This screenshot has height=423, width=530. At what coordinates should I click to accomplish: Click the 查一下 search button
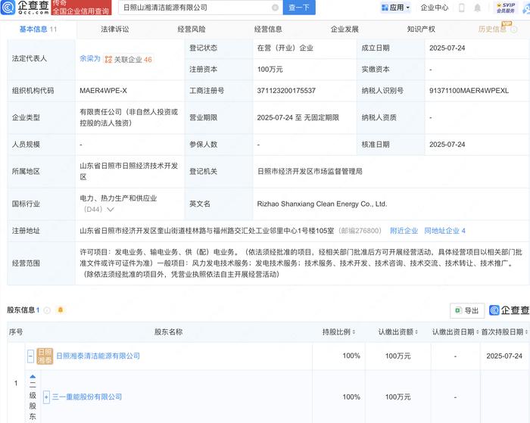click(299, 8)
